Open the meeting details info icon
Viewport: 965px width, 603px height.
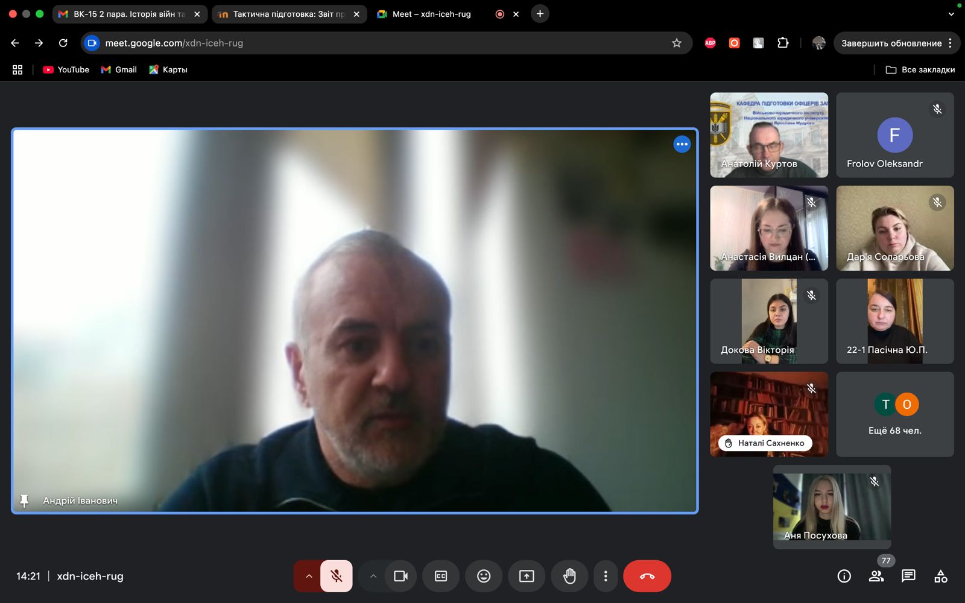pyautogui.click(x=844, y=576)
